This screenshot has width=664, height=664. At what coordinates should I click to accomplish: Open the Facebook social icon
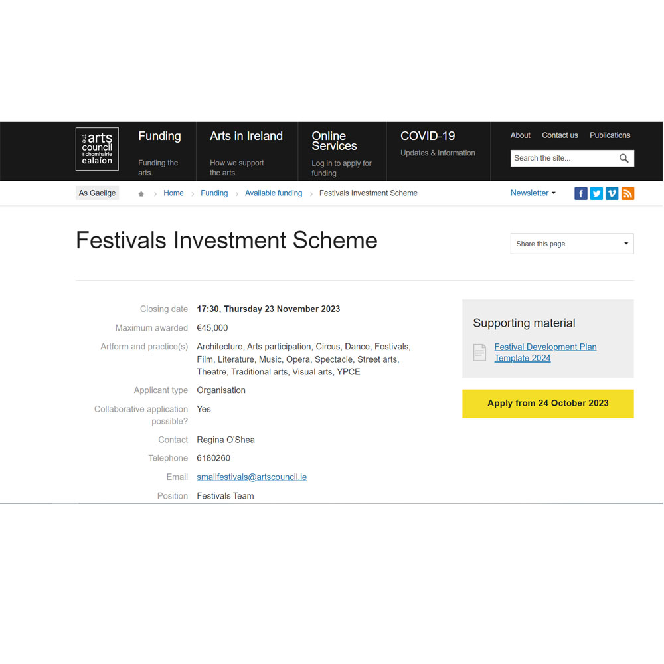coord(581,193)
